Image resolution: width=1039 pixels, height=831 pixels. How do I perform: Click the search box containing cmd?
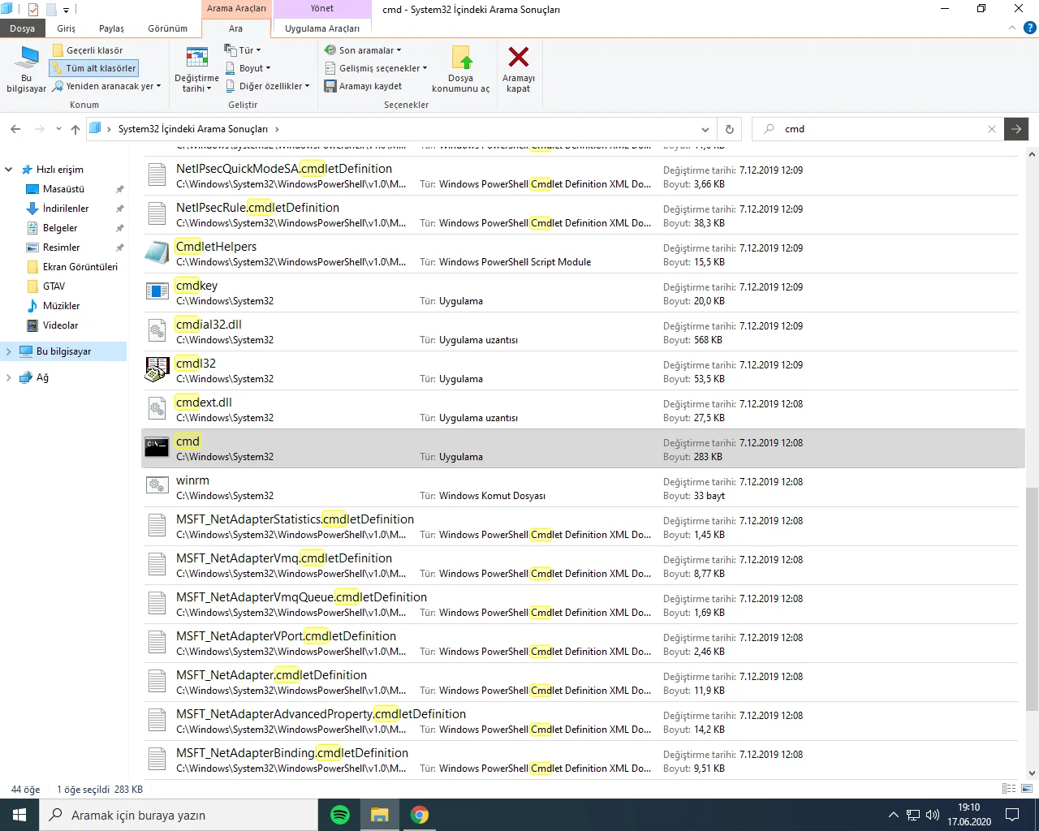tap(877, 129)
